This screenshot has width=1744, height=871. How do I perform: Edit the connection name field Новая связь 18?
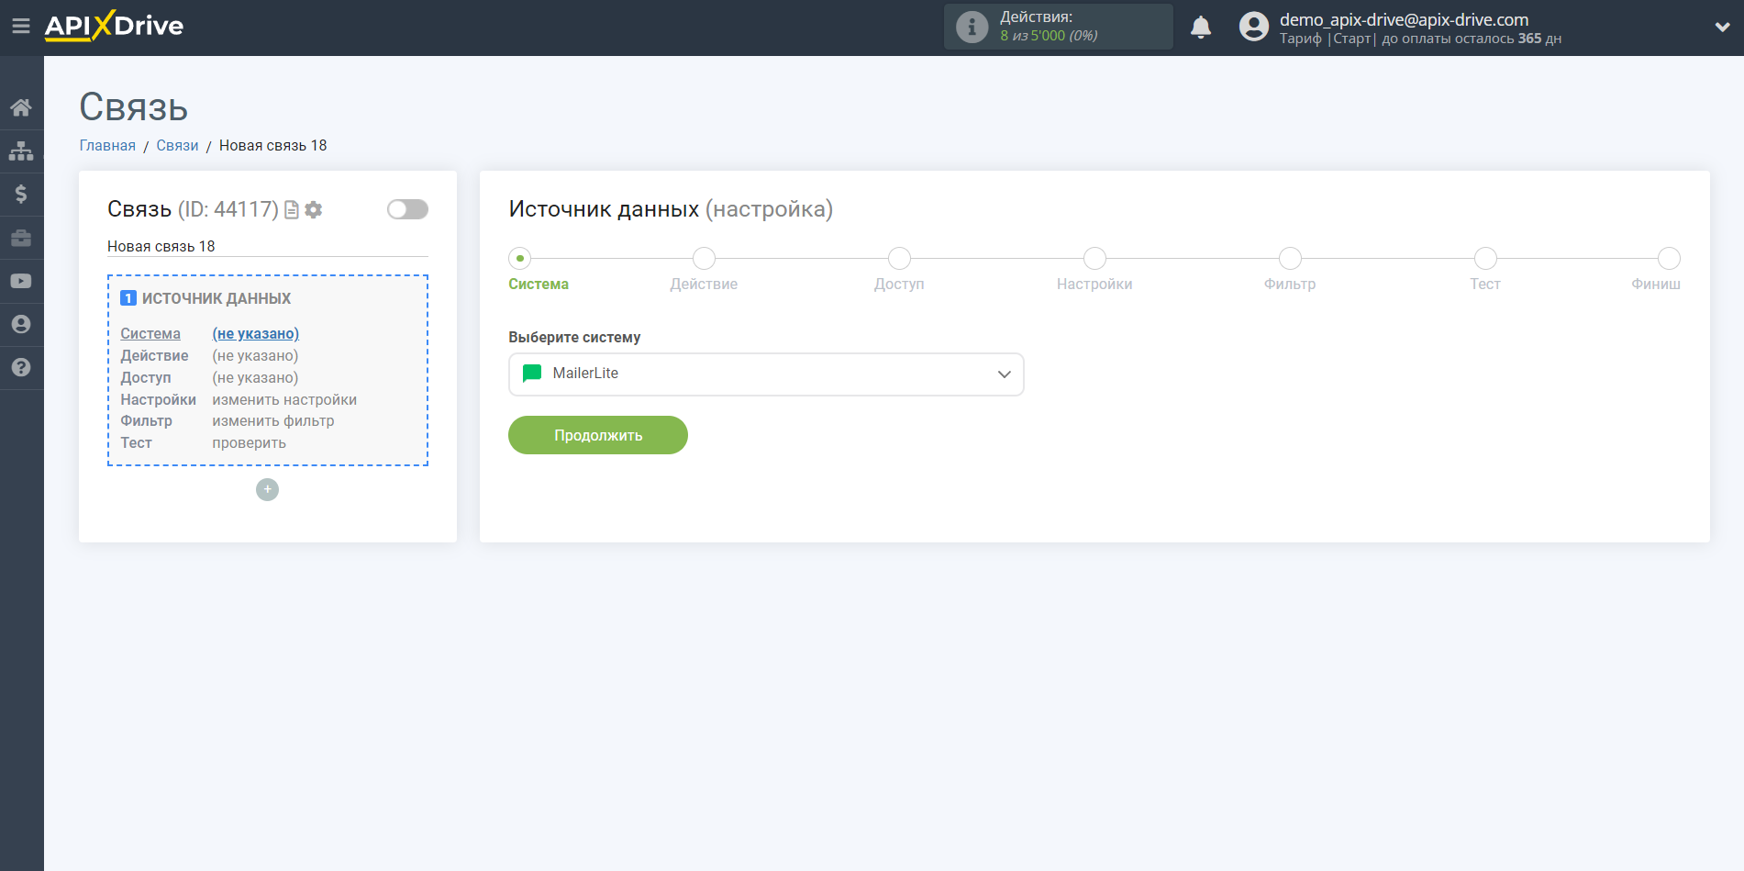tap(268, 246)
